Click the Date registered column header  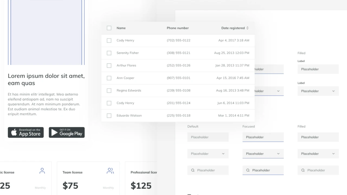pos(233,28)
